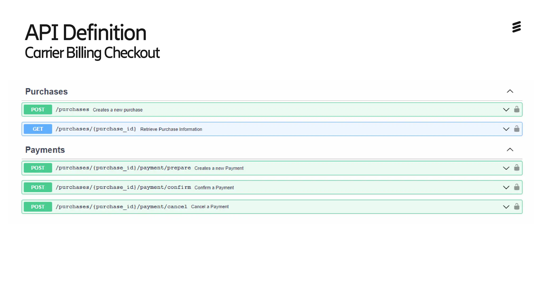Expand GET purchase information endpoint arrow
542x304 pixels.
click(x=506, y=129)
